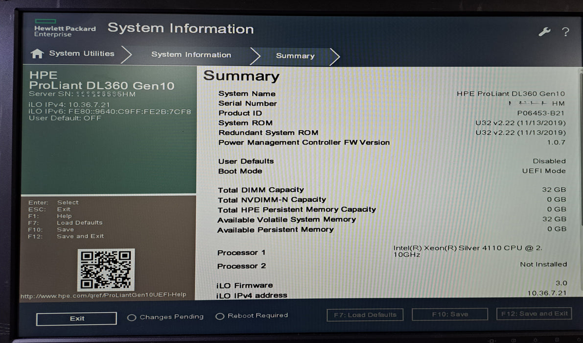Screen dimensions: 583x343
Task: Open the wrench settings icon
Action: click(x=544, y=32)
